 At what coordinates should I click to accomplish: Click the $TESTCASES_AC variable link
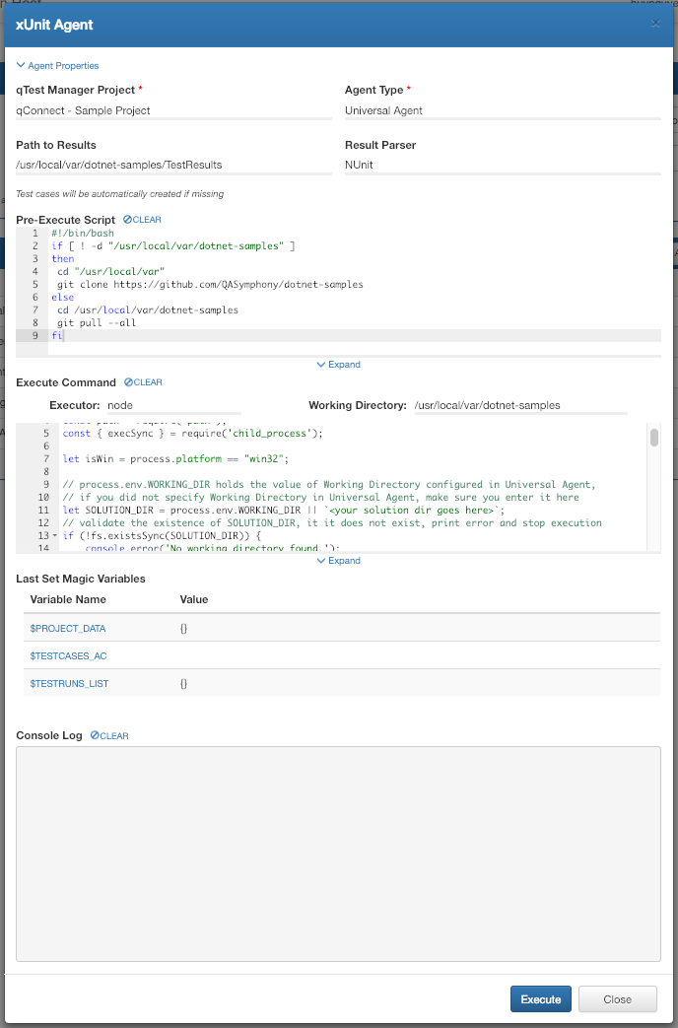tap(68, 655)
